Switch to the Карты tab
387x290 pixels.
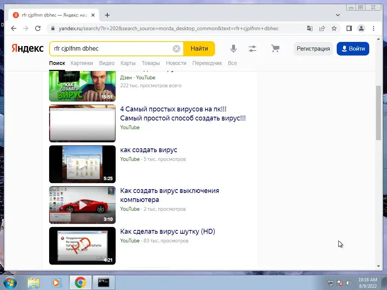[x=128, y=63]
